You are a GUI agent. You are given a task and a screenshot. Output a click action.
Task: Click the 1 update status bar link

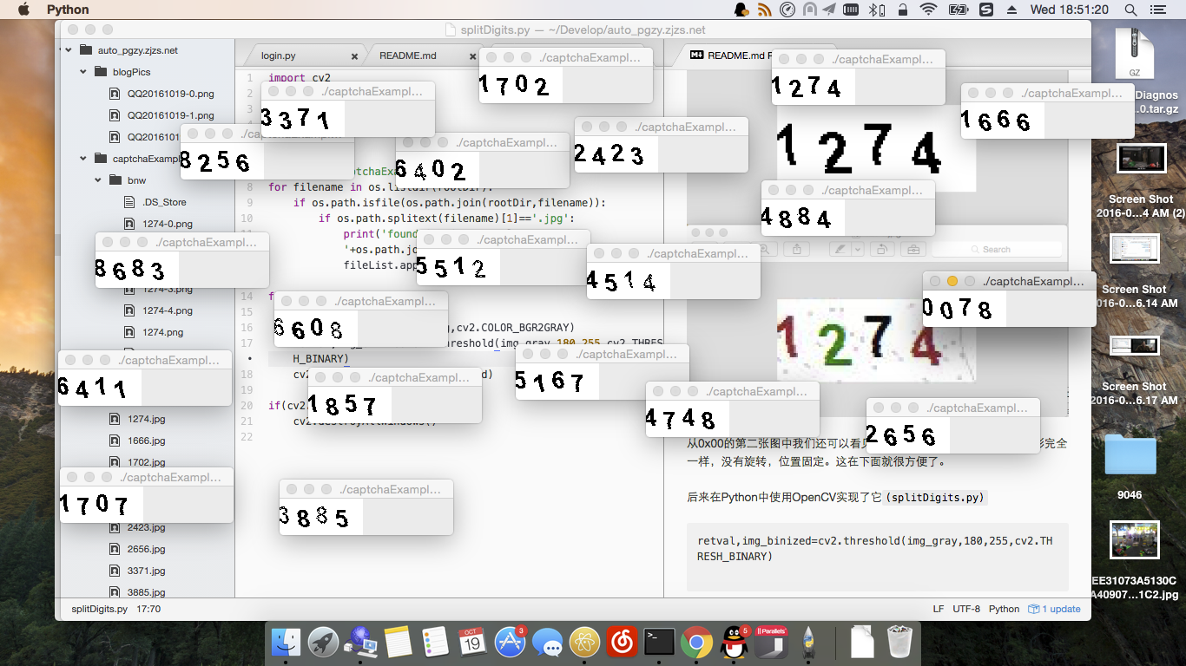(1054, 609)
